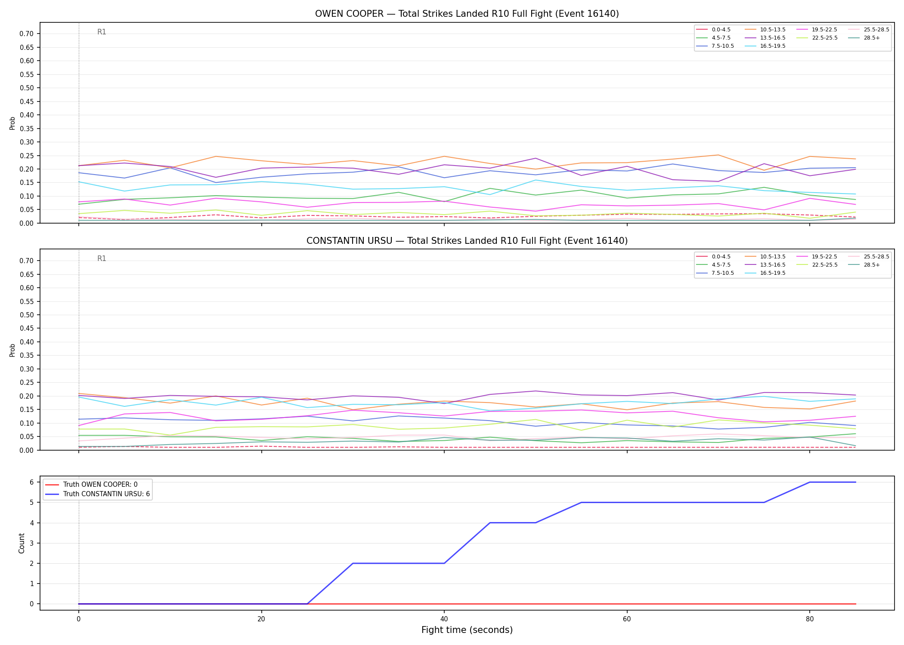Click the 'Truth OWEN COOPER: 0' legend entry
The image size is (904, 645).
(x=91, y=485)
